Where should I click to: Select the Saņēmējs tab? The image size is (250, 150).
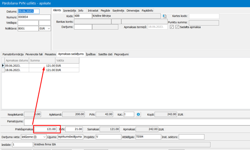(118, 10)
